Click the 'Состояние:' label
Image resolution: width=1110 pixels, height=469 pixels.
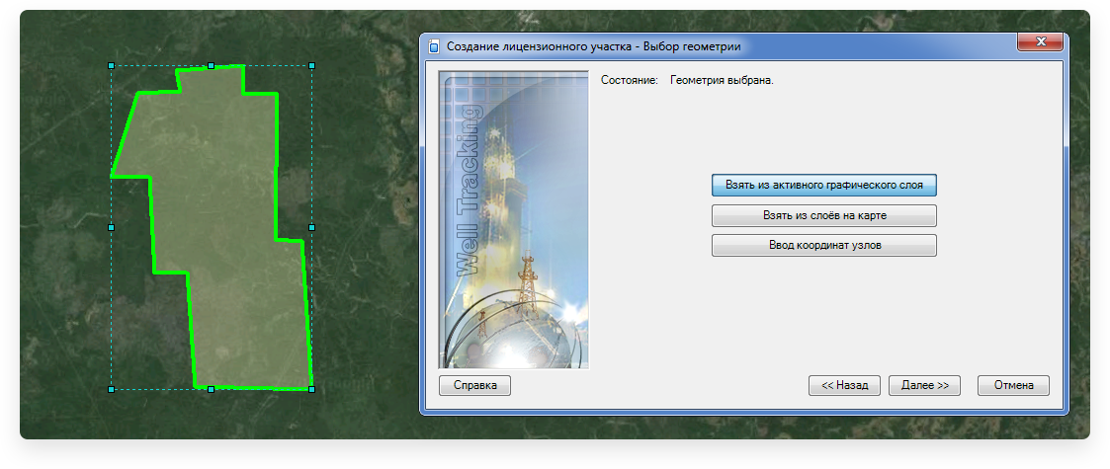point(630,81)
